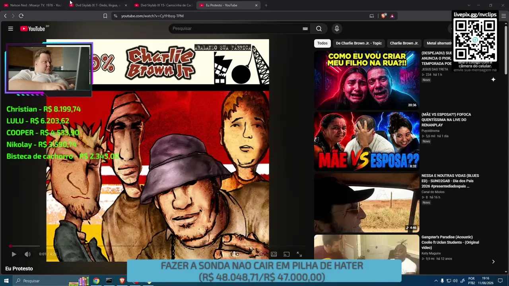Viewport: 509px width, 286px height.
Task: Select the Charlie Brown Jr. filter chip
Action: pos(404,43)
